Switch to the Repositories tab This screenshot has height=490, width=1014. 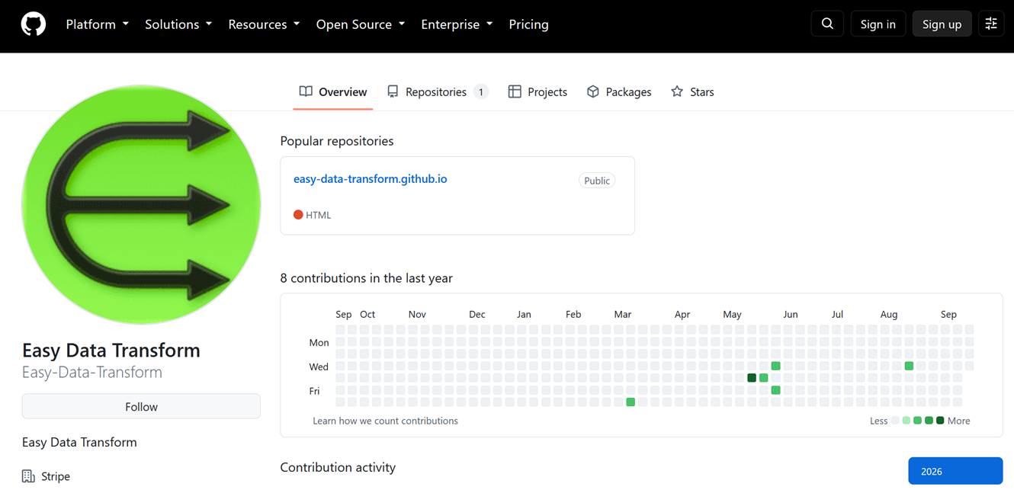(438, 92)
